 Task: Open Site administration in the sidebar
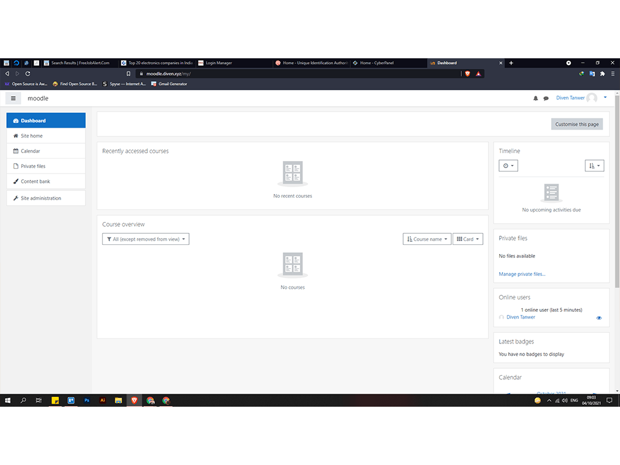pos(46,198)
